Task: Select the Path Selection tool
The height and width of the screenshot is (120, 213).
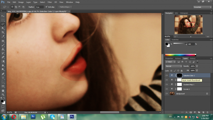Action: pos(3,82)
